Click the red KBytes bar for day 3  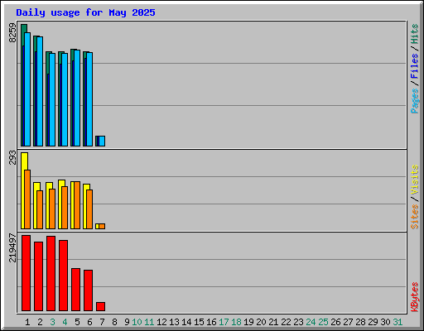[x=51, y=273]
